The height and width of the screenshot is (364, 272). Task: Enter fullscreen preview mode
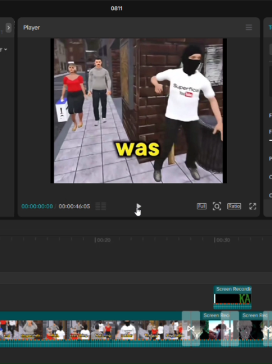(x=253, y=206)
